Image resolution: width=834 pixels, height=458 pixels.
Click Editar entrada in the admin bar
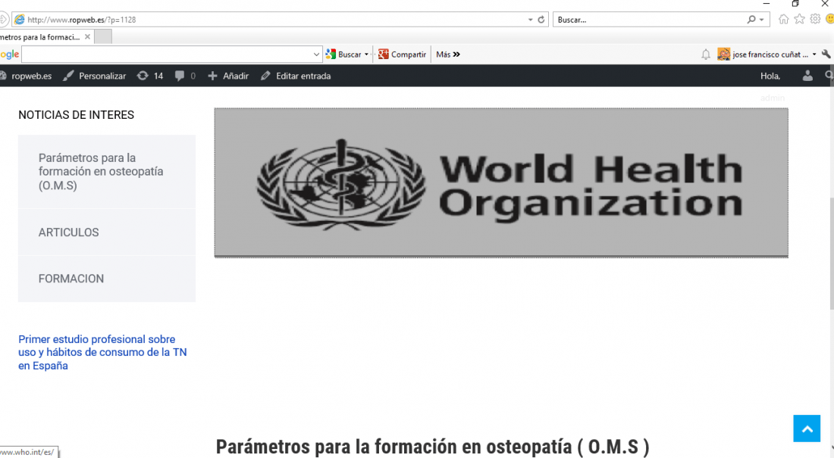point(303,76)
